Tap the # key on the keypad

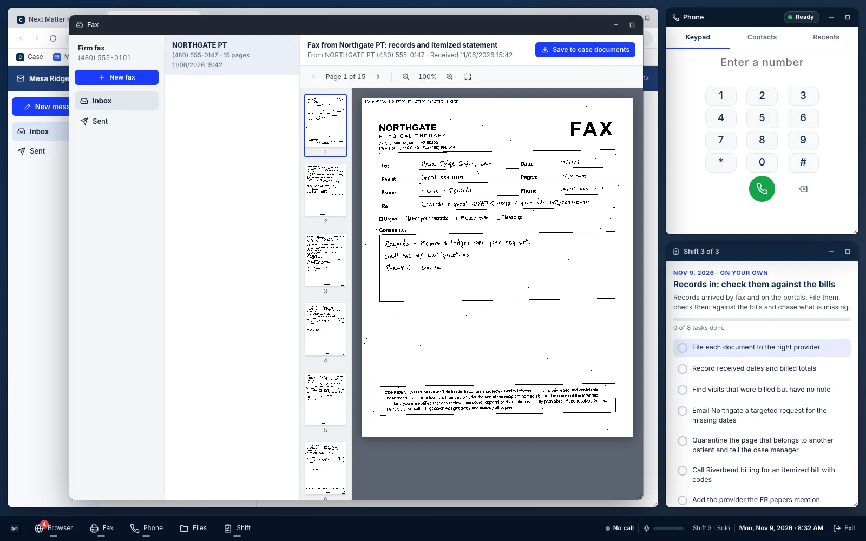coord(803,162)
